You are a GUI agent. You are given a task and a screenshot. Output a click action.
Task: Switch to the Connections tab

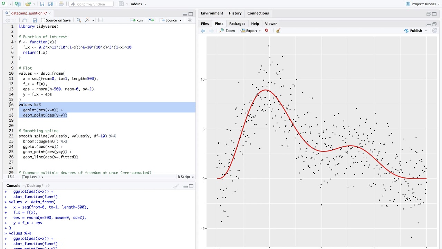click(x=258, y=13)
